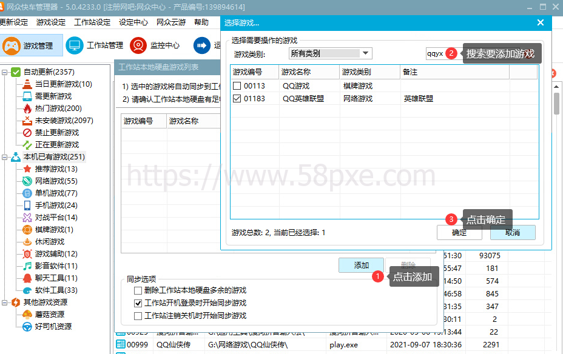This screenshot has height=354, width=563.
Task: Select the 未安装游戏(2097) icon
Action: (x=27, y=121)
